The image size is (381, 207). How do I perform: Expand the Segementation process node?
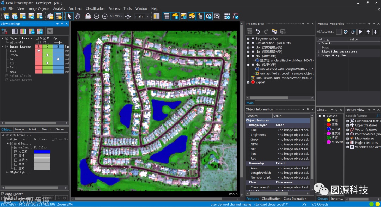[x=248, y=39]
